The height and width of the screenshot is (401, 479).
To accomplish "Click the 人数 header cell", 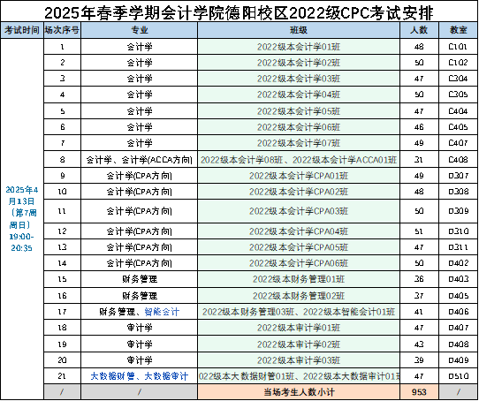I will [419, 30].
